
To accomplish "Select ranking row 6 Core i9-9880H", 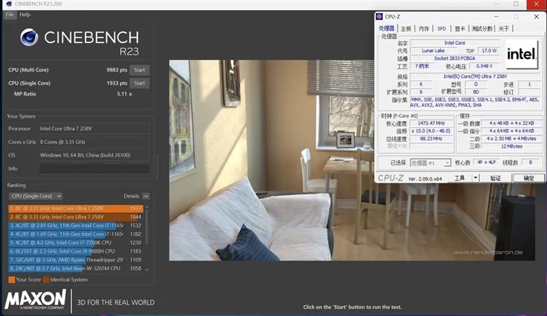I will coord(76,251).
